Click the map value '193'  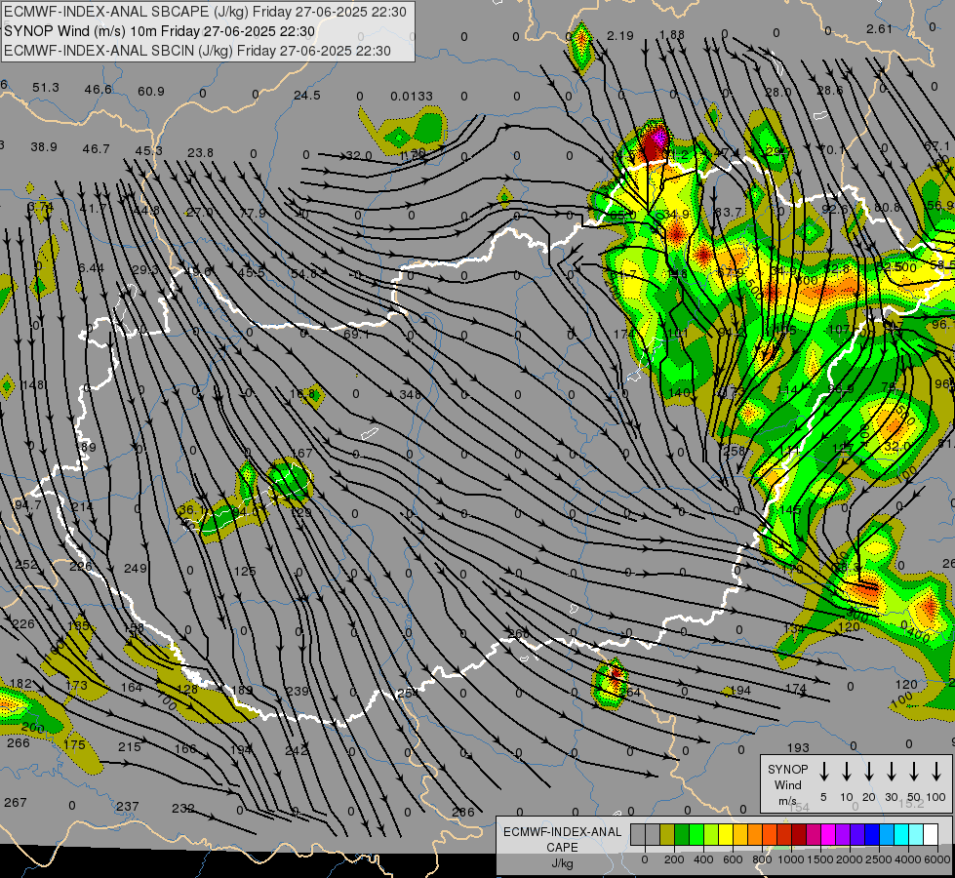pos(798,747)
